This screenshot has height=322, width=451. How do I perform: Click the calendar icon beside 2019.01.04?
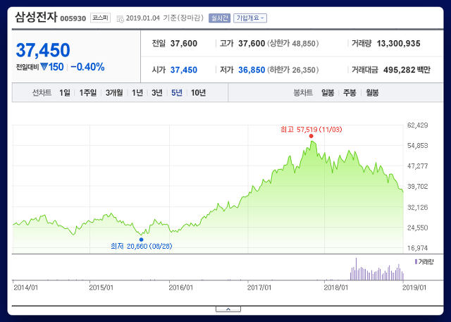(x=121, y=19)
